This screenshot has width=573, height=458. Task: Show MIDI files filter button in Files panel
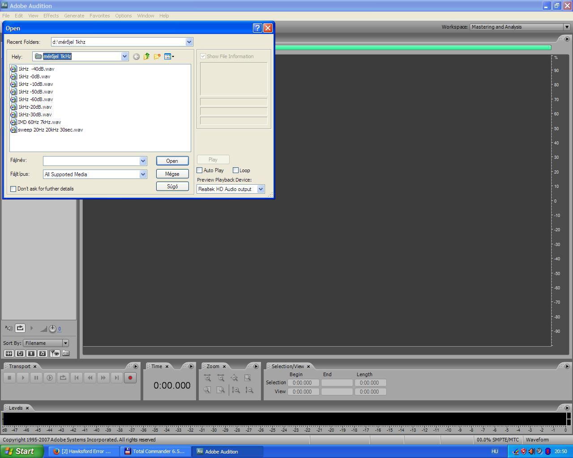42,353
